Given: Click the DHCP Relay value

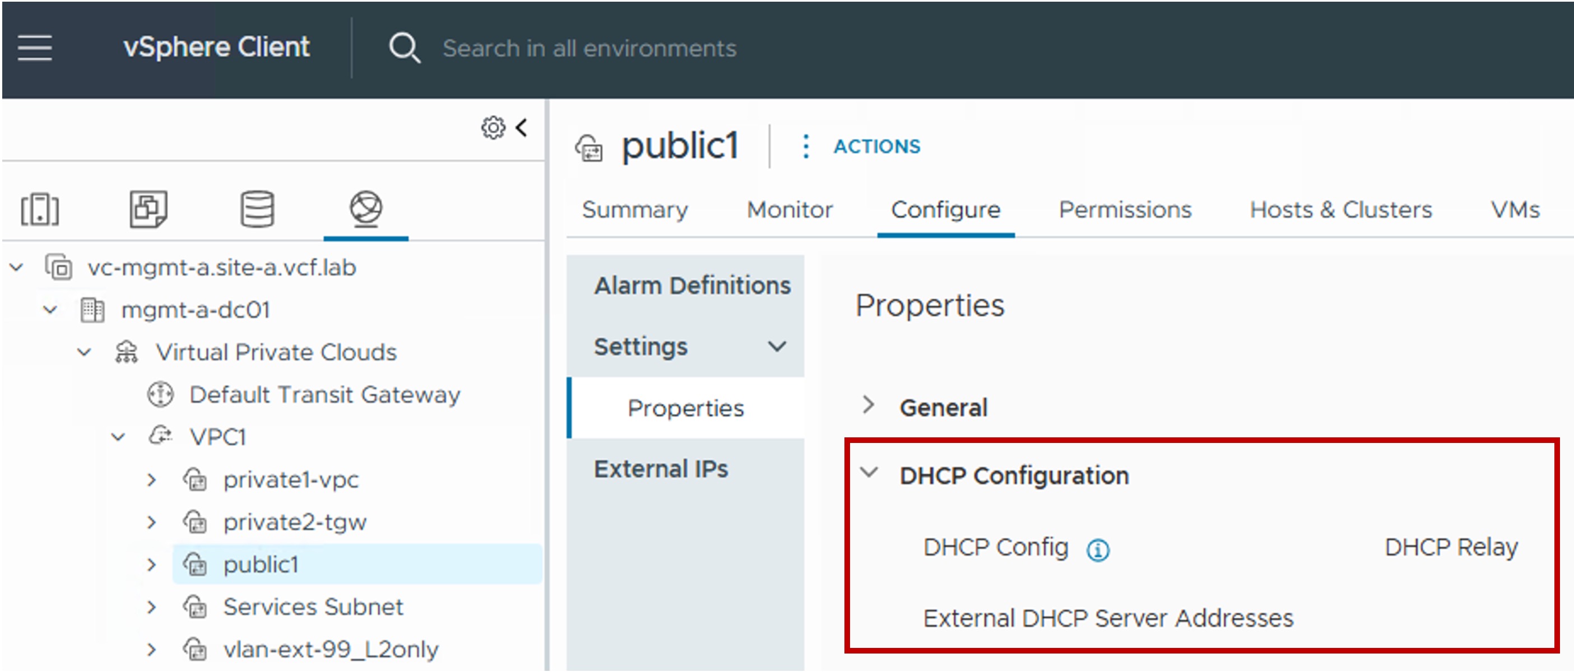Looking at the screenshot, I should click(x=1451, y=547).
